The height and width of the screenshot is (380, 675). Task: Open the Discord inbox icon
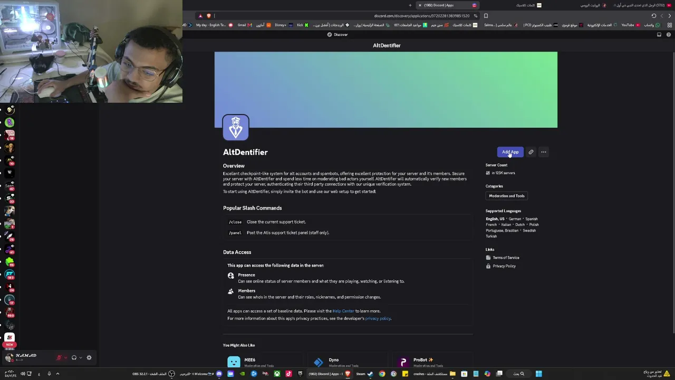pos(659,35)
